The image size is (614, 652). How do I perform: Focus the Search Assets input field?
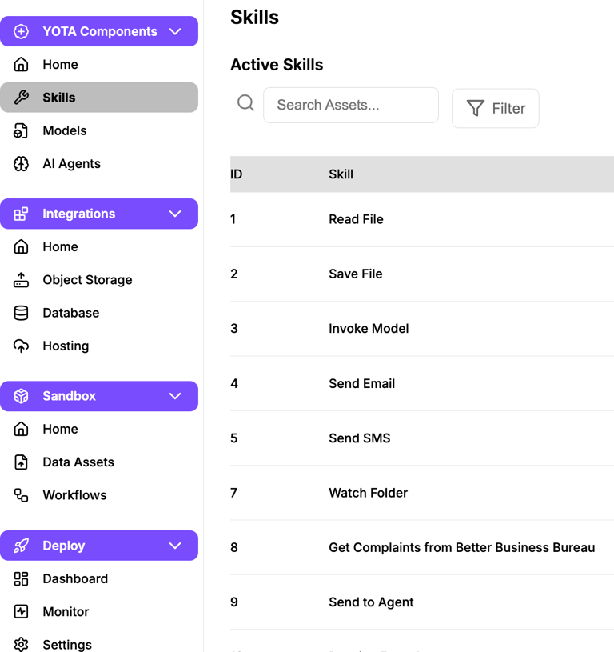point(351,105)
